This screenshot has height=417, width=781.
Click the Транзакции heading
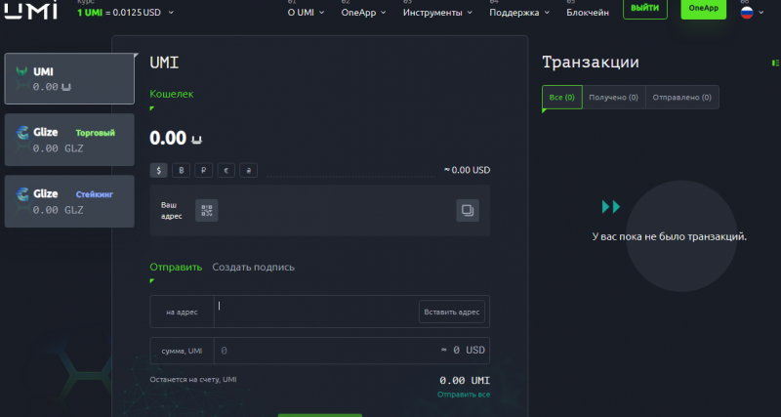pyautogui.click(x=591, y=63)
